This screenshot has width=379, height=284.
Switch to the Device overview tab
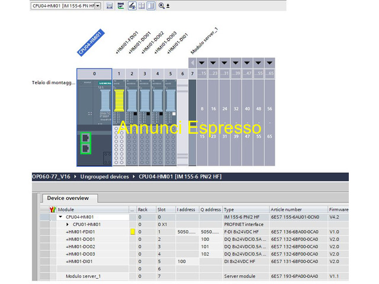click(x=70, y=198)
